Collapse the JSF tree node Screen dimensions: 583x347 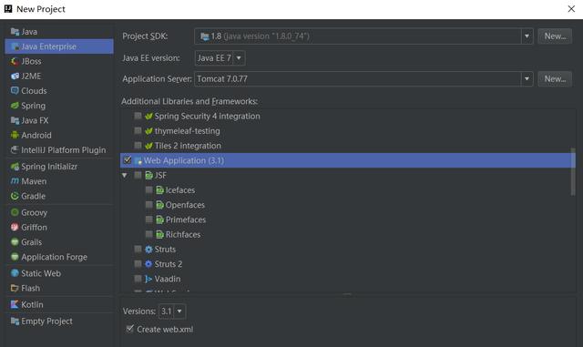(125, 175)
